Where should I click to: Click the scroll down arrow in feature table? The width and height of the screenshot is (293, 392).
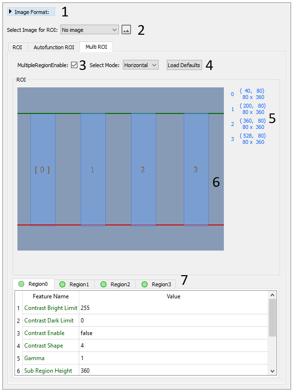[x=272, y=371]
